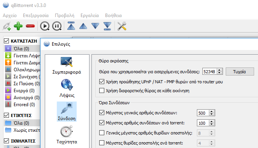The width and height of the screenshot is (258, 148).
Task: Increase per-torrent connections 100 spinner
Action: coord(212,121)
